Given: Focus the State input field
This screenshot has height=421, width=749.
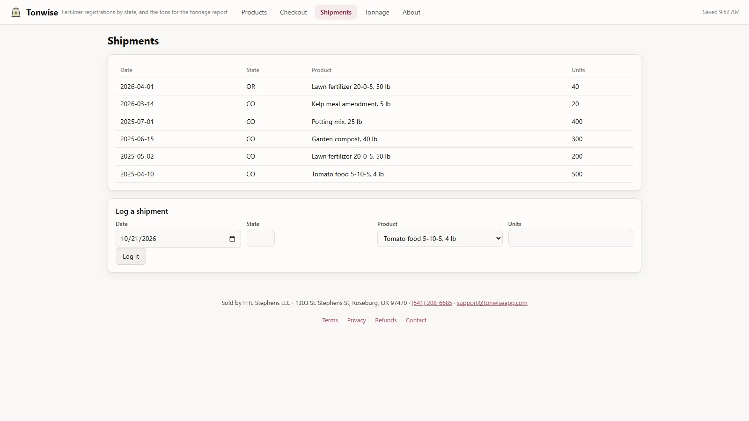Looking at the screenshot, I should point(260,239).
